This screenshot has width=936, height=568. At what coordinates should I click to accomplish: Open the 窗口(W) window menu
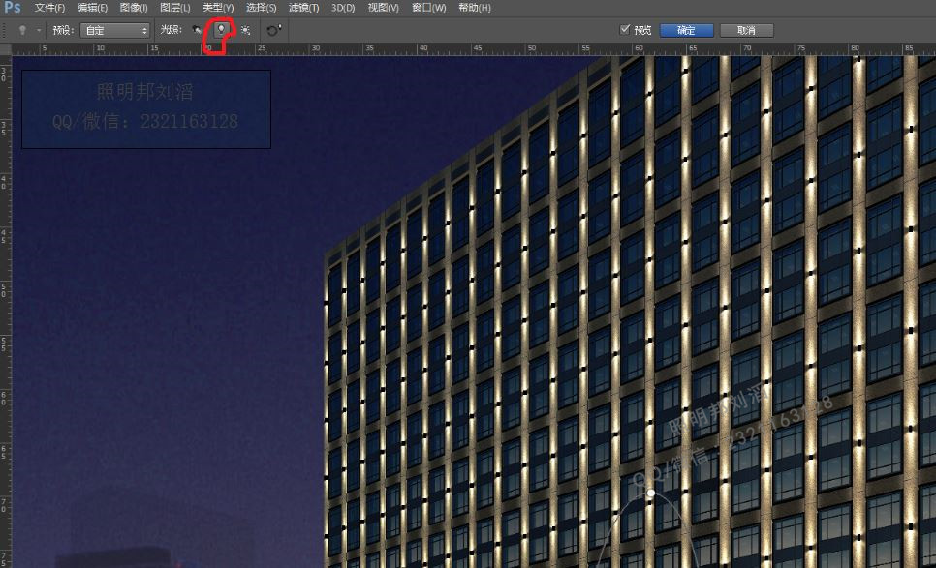click(x=428, y=8)
